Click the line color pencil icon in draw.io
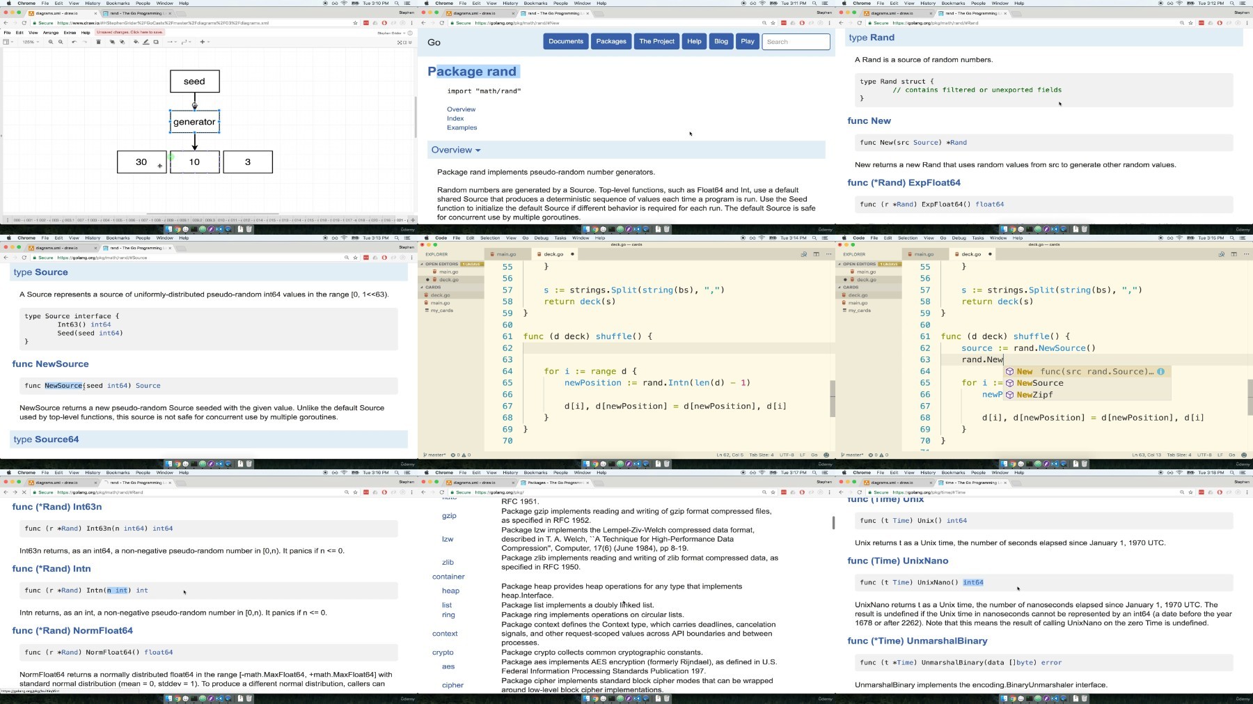The image size is (1253, 704). point(145,42)
